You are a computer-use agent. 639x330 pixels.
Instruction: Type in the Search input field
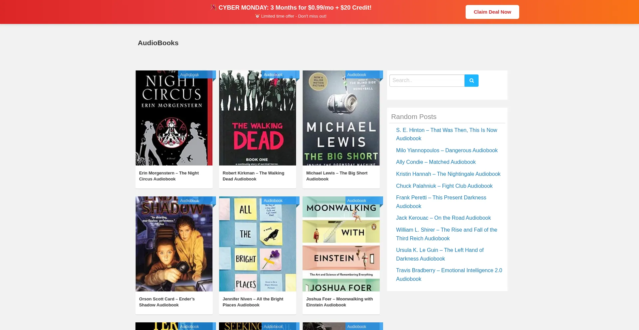point(427,80)
